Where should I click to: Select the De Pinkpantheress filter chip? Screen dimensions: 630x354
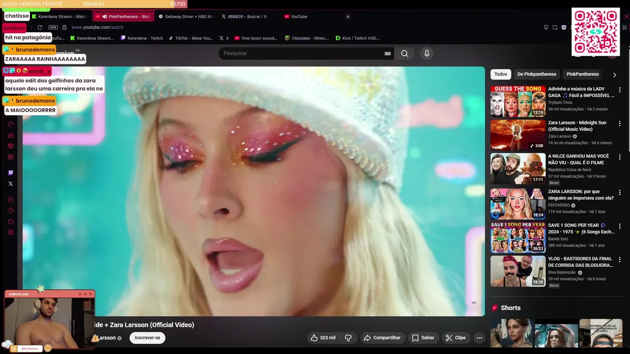(x=536, y=74)
